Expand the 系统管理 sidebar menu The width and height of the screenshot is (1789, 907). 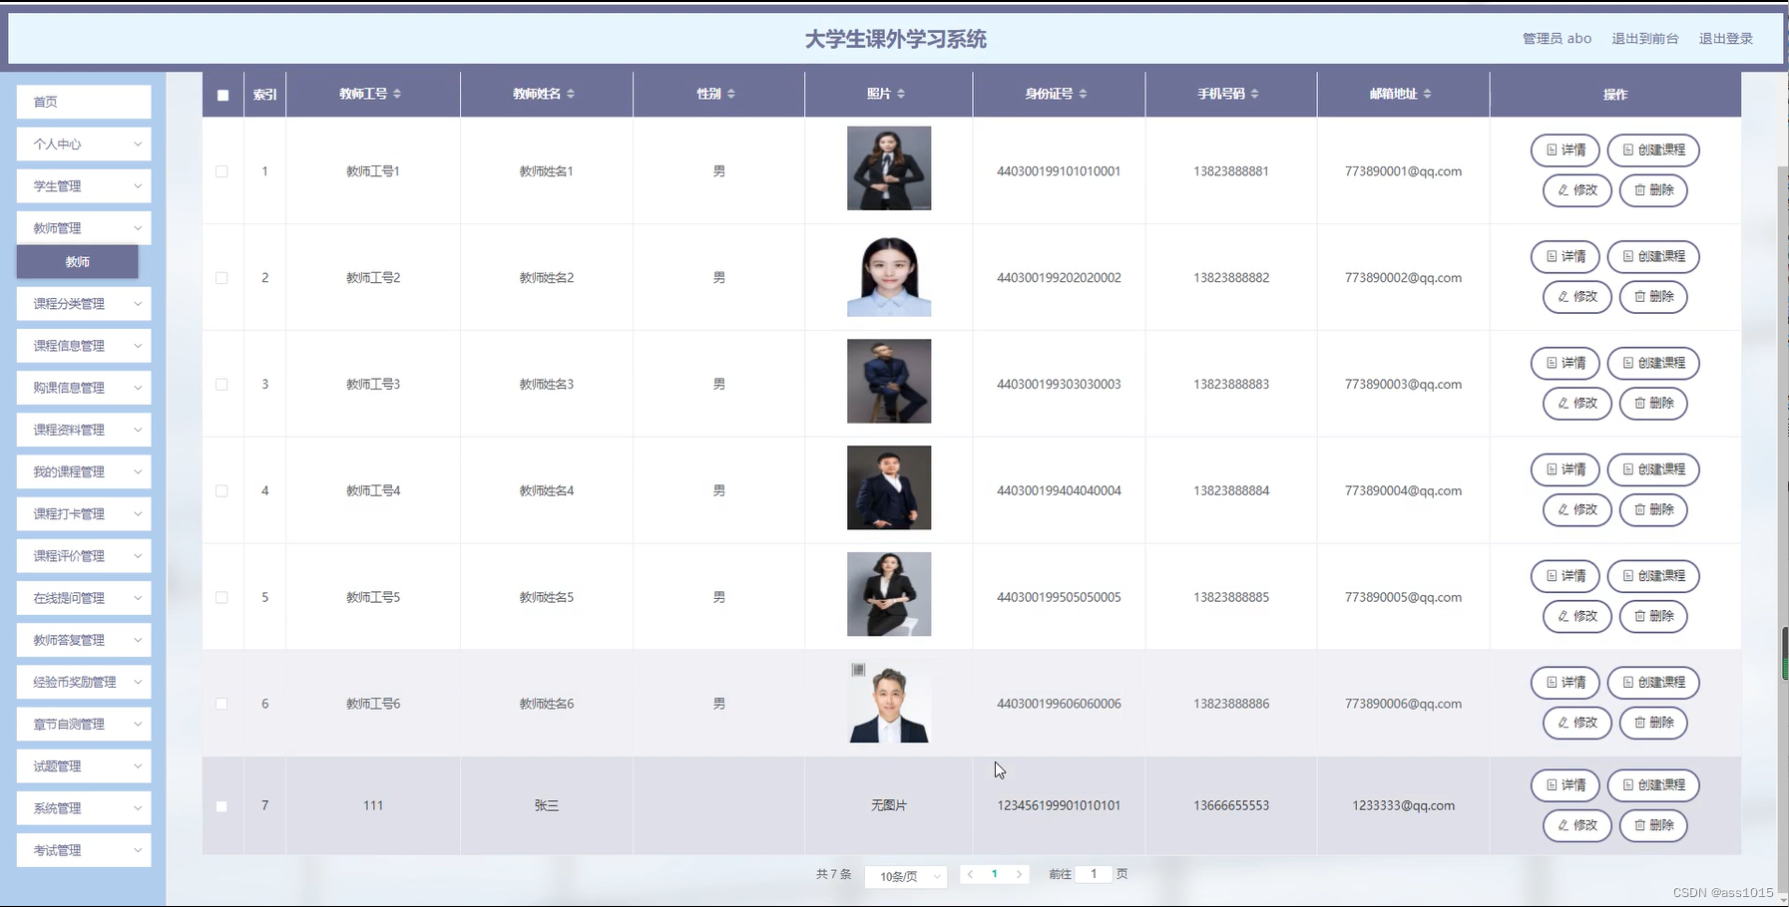(83, 807)
